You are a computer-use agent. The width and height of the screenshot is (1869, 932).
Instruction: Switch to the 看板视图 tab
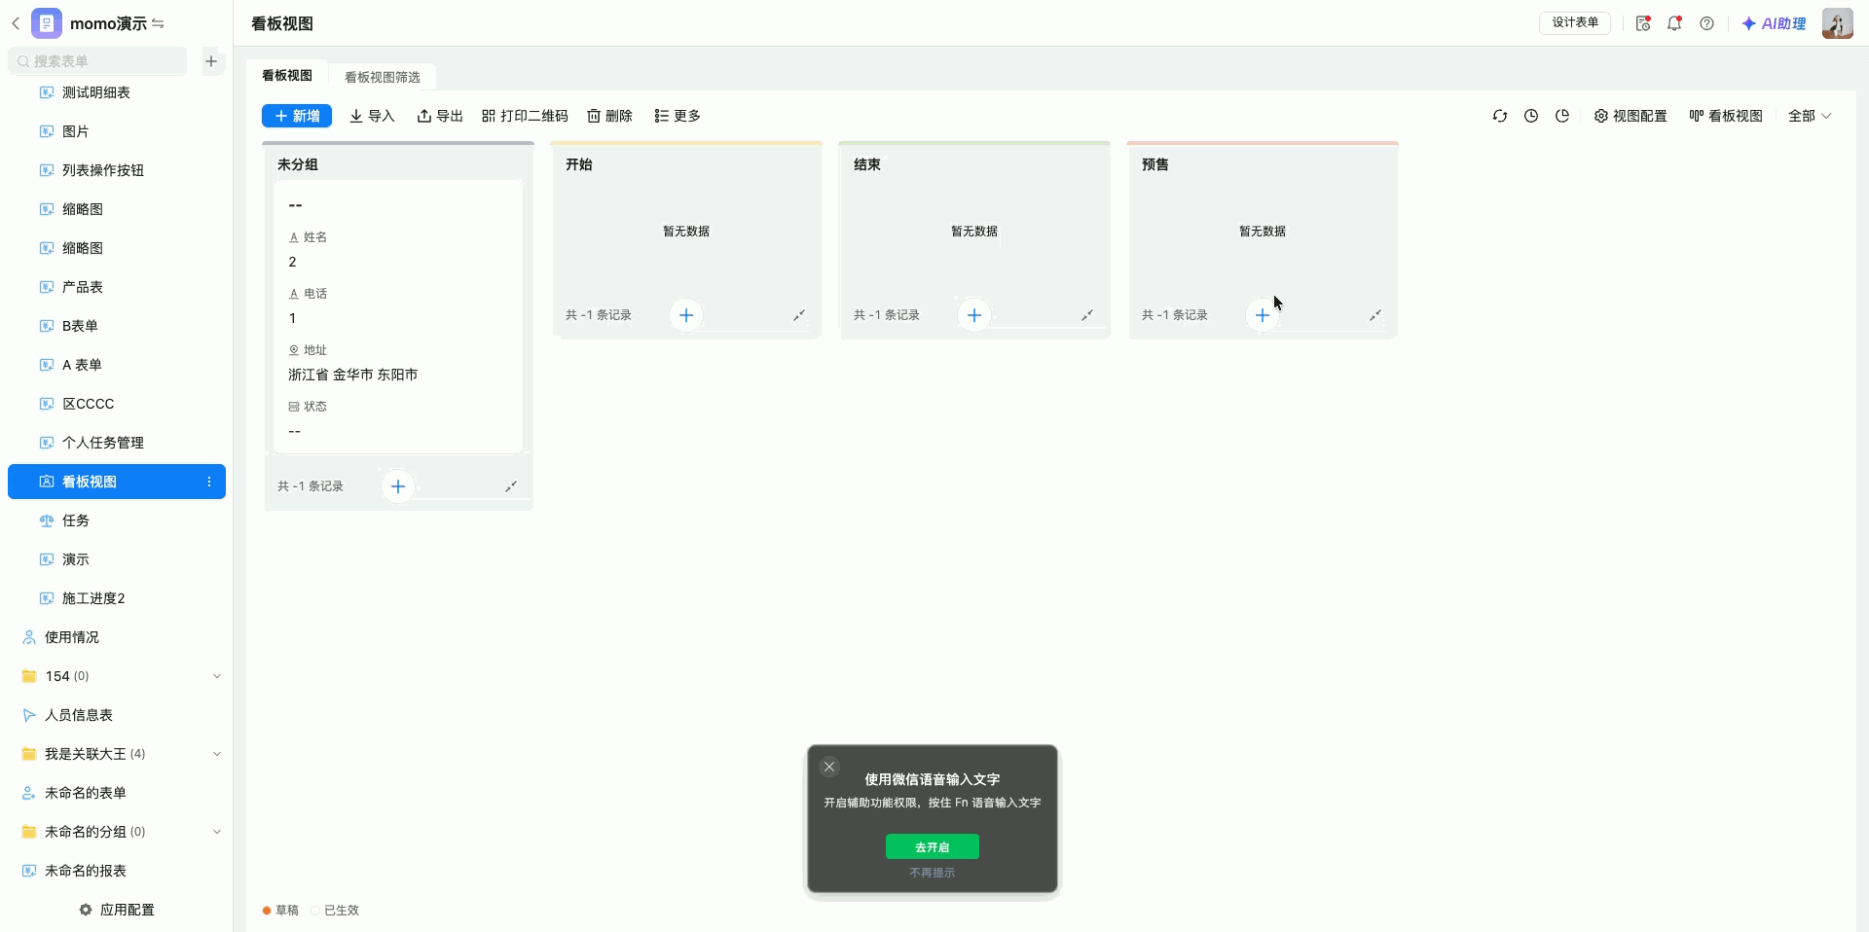coord(287,76)
